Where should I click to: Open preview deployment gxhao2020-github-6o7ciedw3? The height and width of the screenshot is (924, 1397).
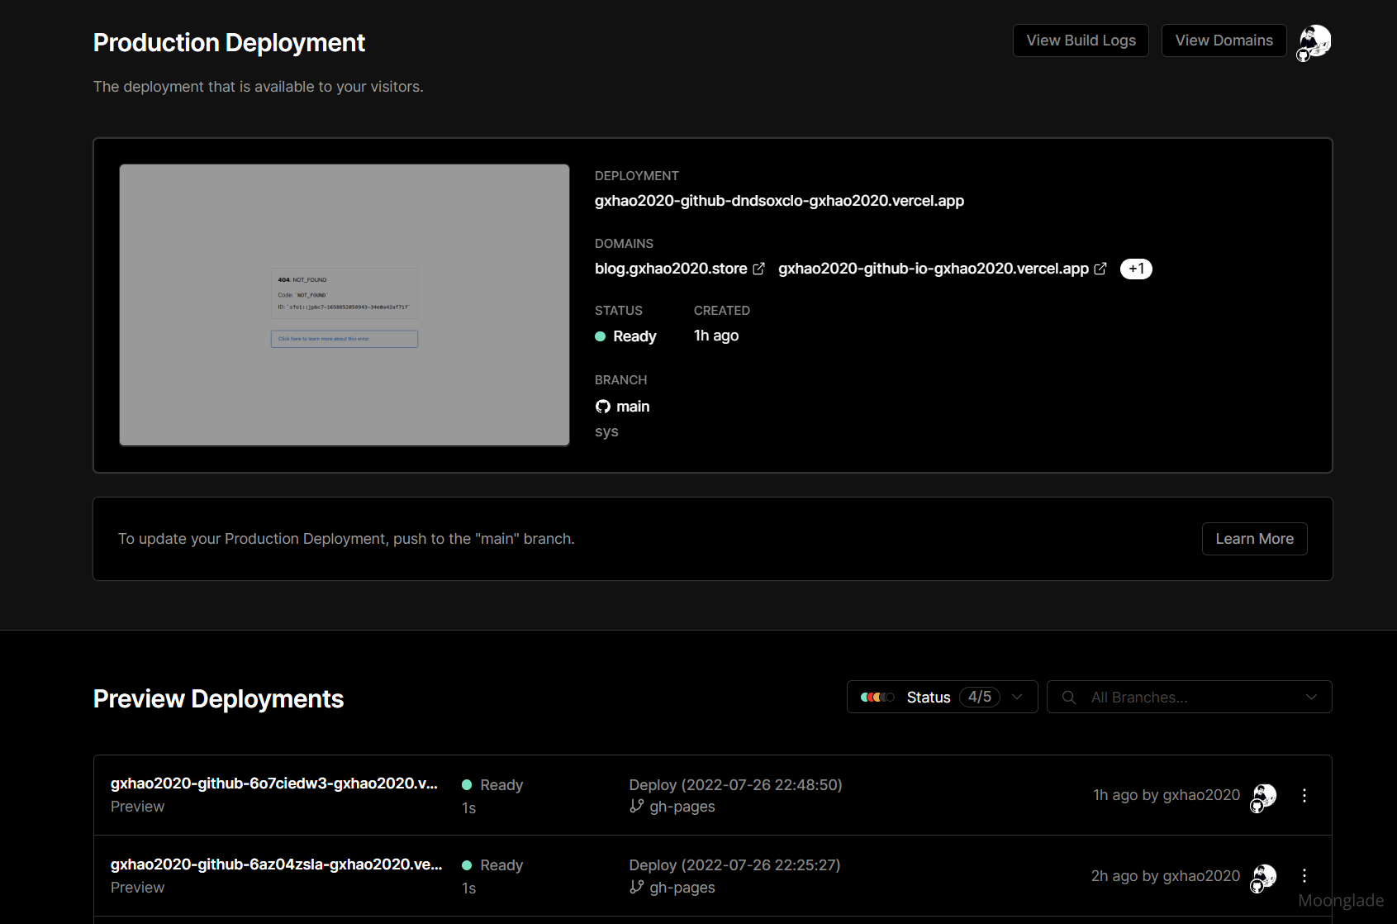pos(273,783)
